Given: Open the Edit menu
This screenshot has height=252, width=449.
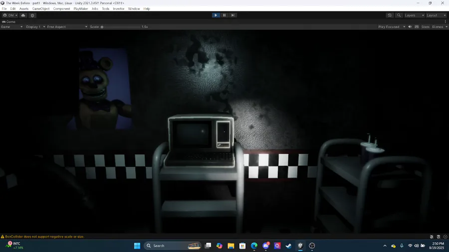Looking at the screenshot, I should (x=13, y=8).
